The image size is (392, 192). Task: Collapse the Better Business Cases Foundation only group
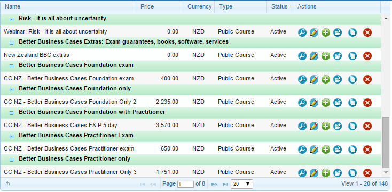click(12, 90)
